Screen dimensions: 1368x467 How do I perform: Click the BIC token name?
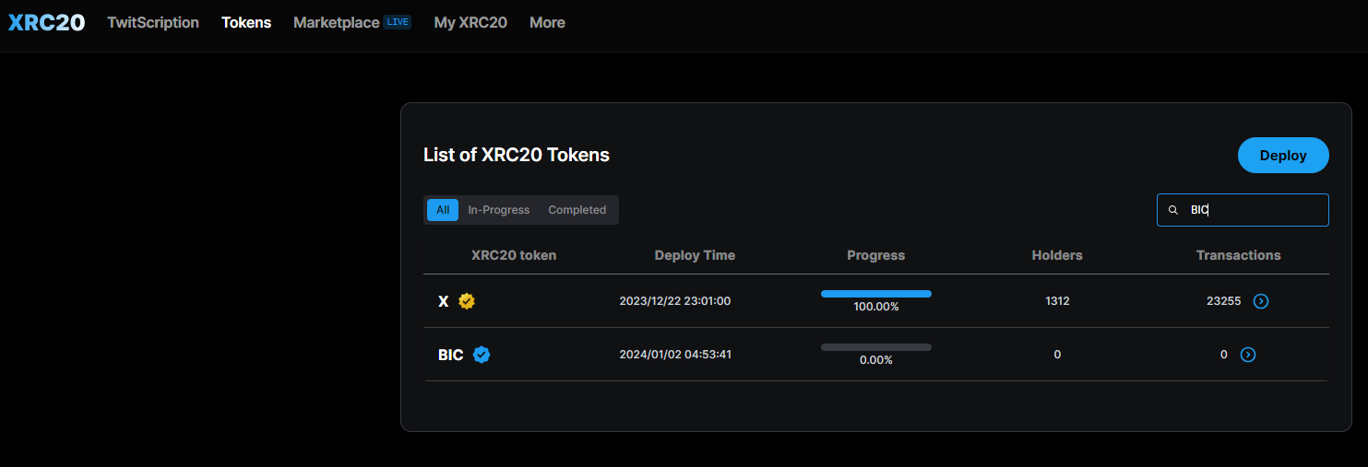click(450, 355)
